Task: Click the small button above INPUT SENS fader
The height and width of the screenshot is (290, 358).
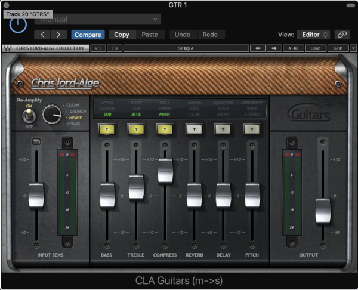Action: (36, 141)
